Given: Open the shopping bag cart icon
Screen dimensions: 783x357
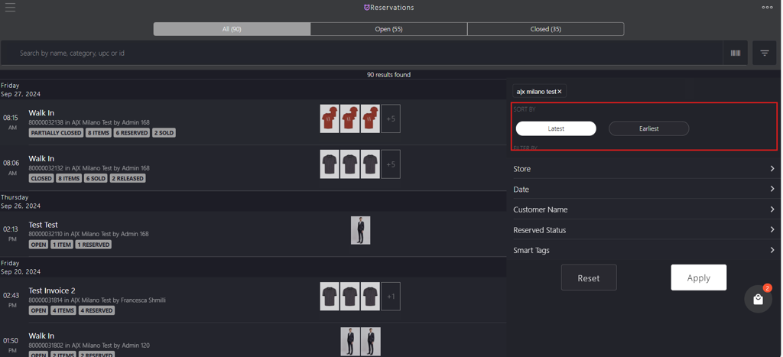Looking at the screenshot, I should pos(758,299).
